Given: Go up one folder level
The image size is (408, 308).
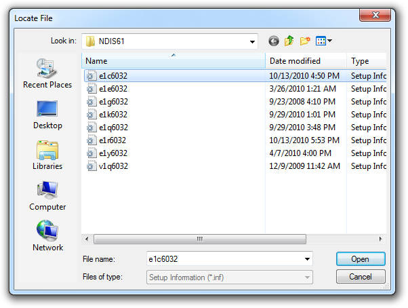Looking at the screenshot, I should click(x=289, y=41).
